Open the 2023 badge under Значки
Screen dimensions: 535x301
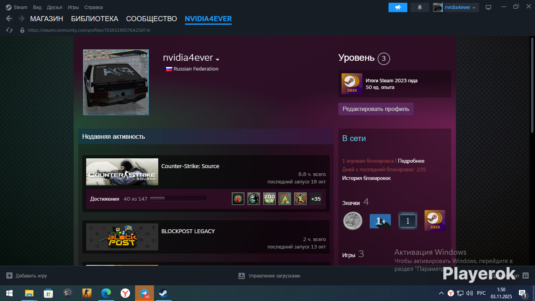click(x=435, y=221)
